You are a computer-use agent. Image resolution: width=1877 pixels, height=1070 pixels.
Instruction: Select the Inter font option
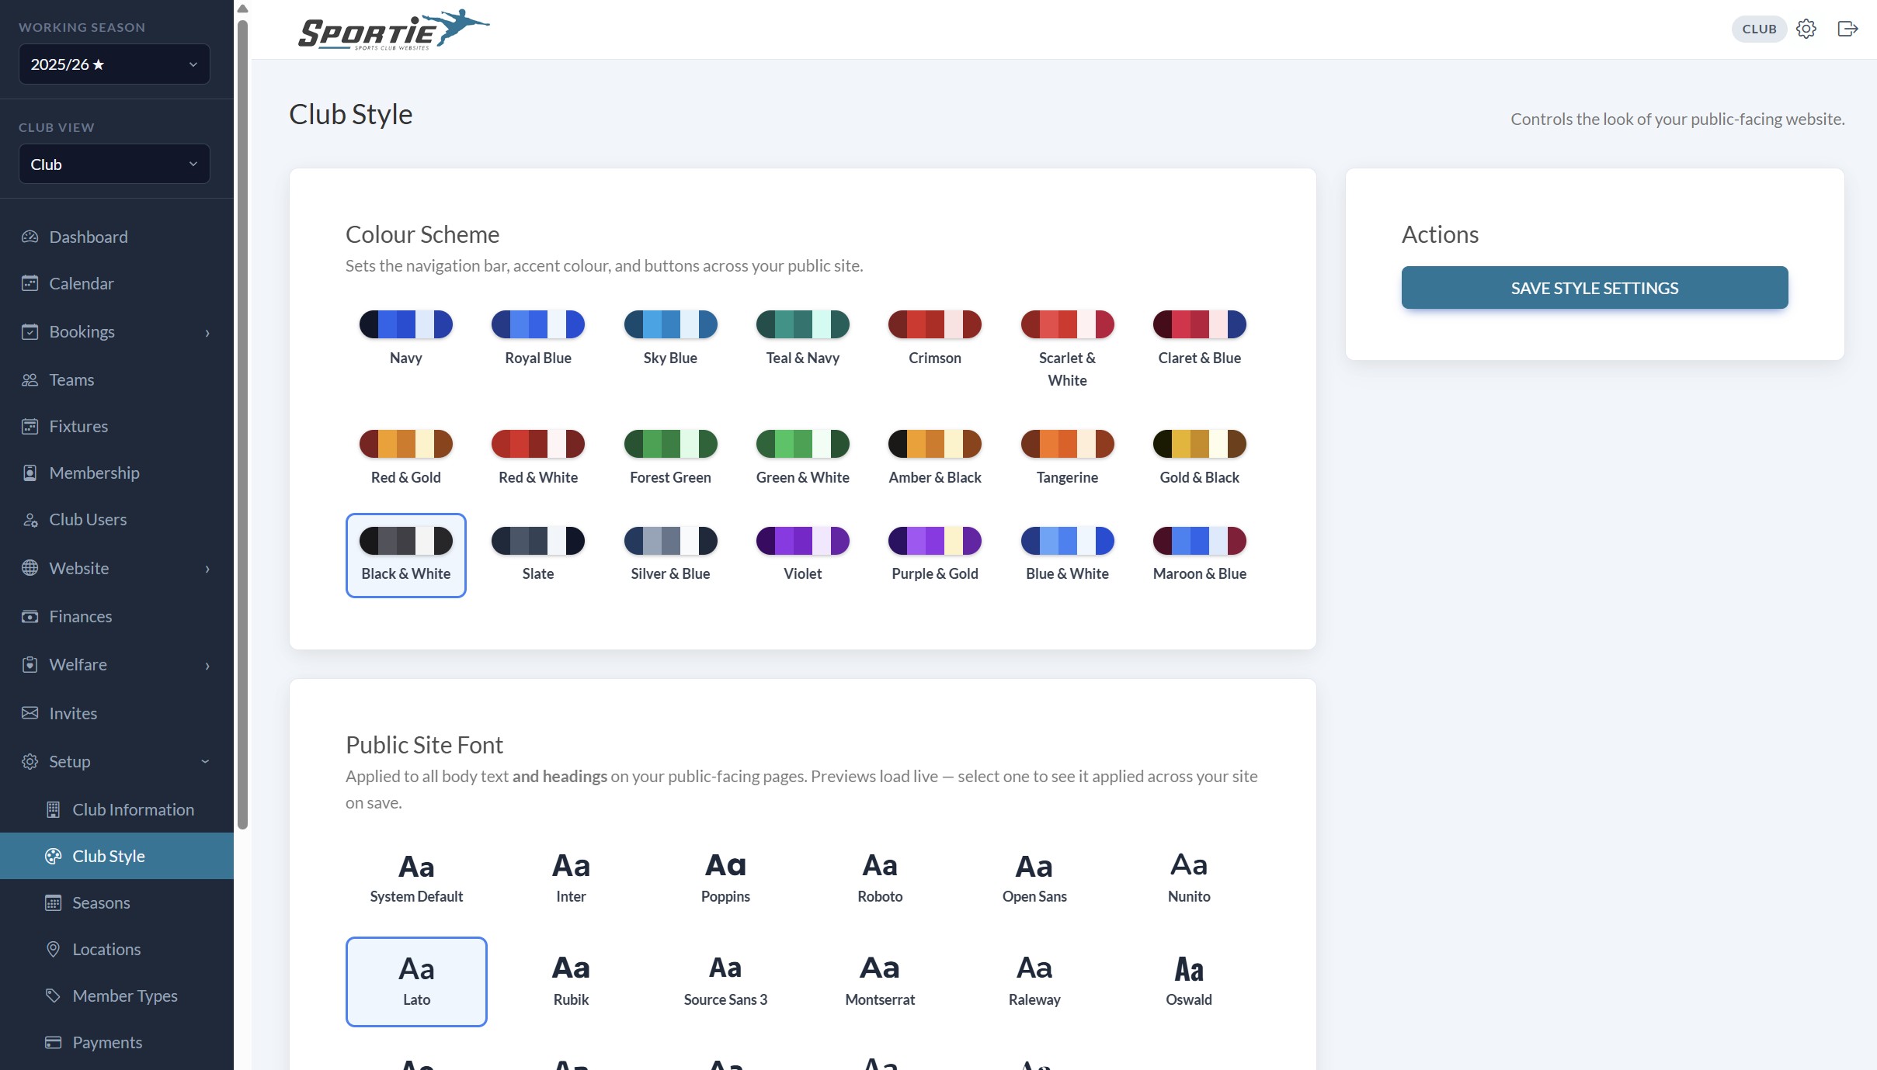click(571, 878)
